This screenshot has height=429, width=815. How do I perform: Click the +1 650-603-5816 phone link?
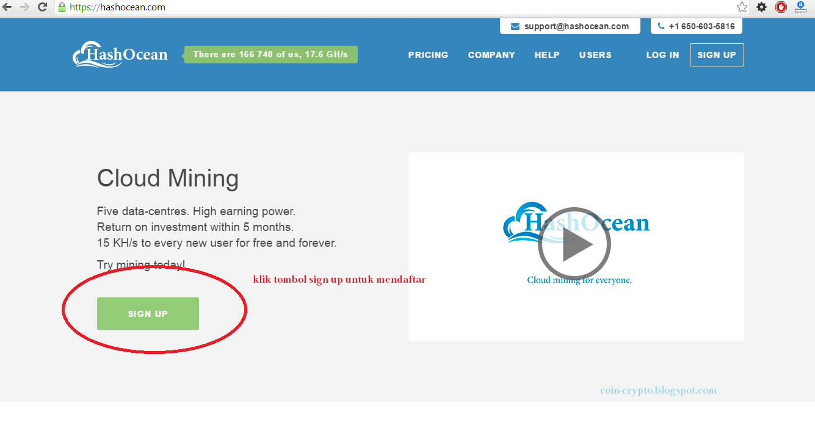coord(701,26)
